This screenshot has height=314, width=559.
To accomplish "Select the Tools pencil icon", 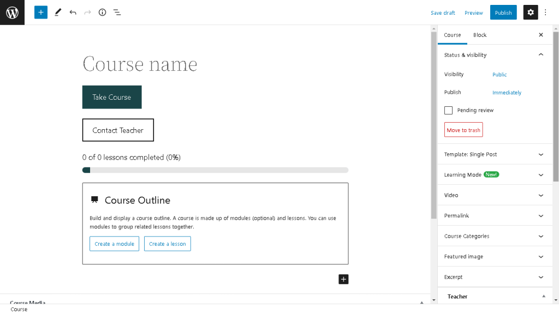I will [x=58, y=13].
